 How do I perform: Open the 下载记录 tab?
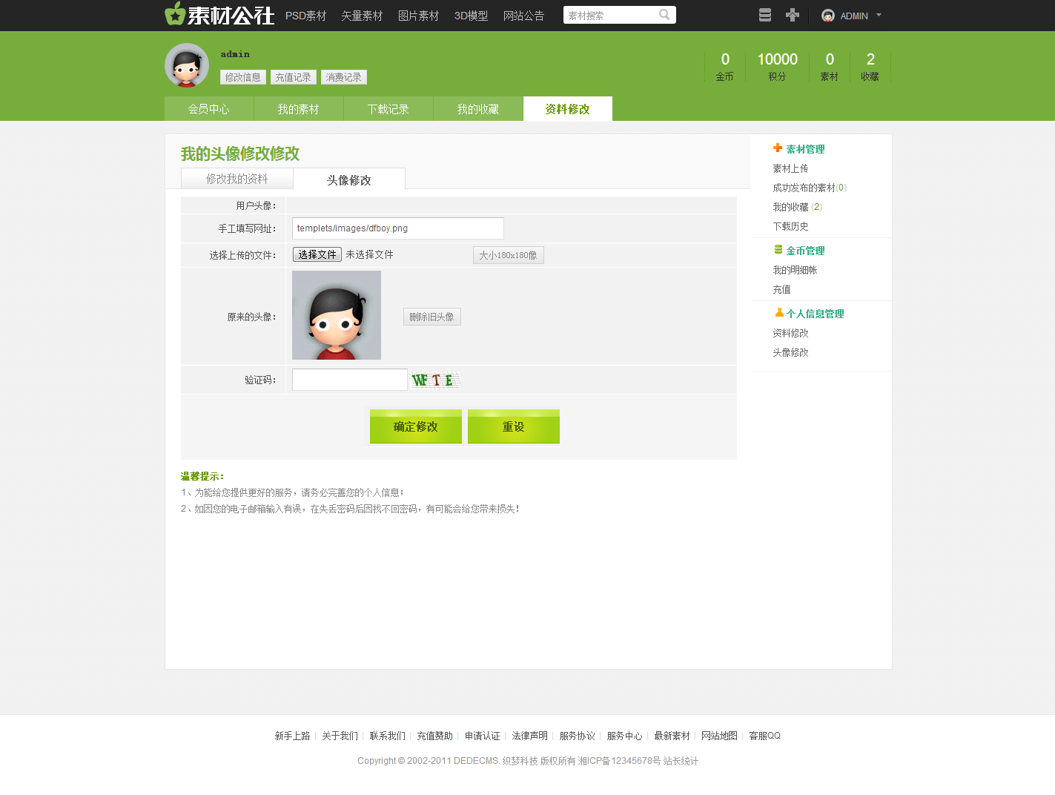click(388, 109)
